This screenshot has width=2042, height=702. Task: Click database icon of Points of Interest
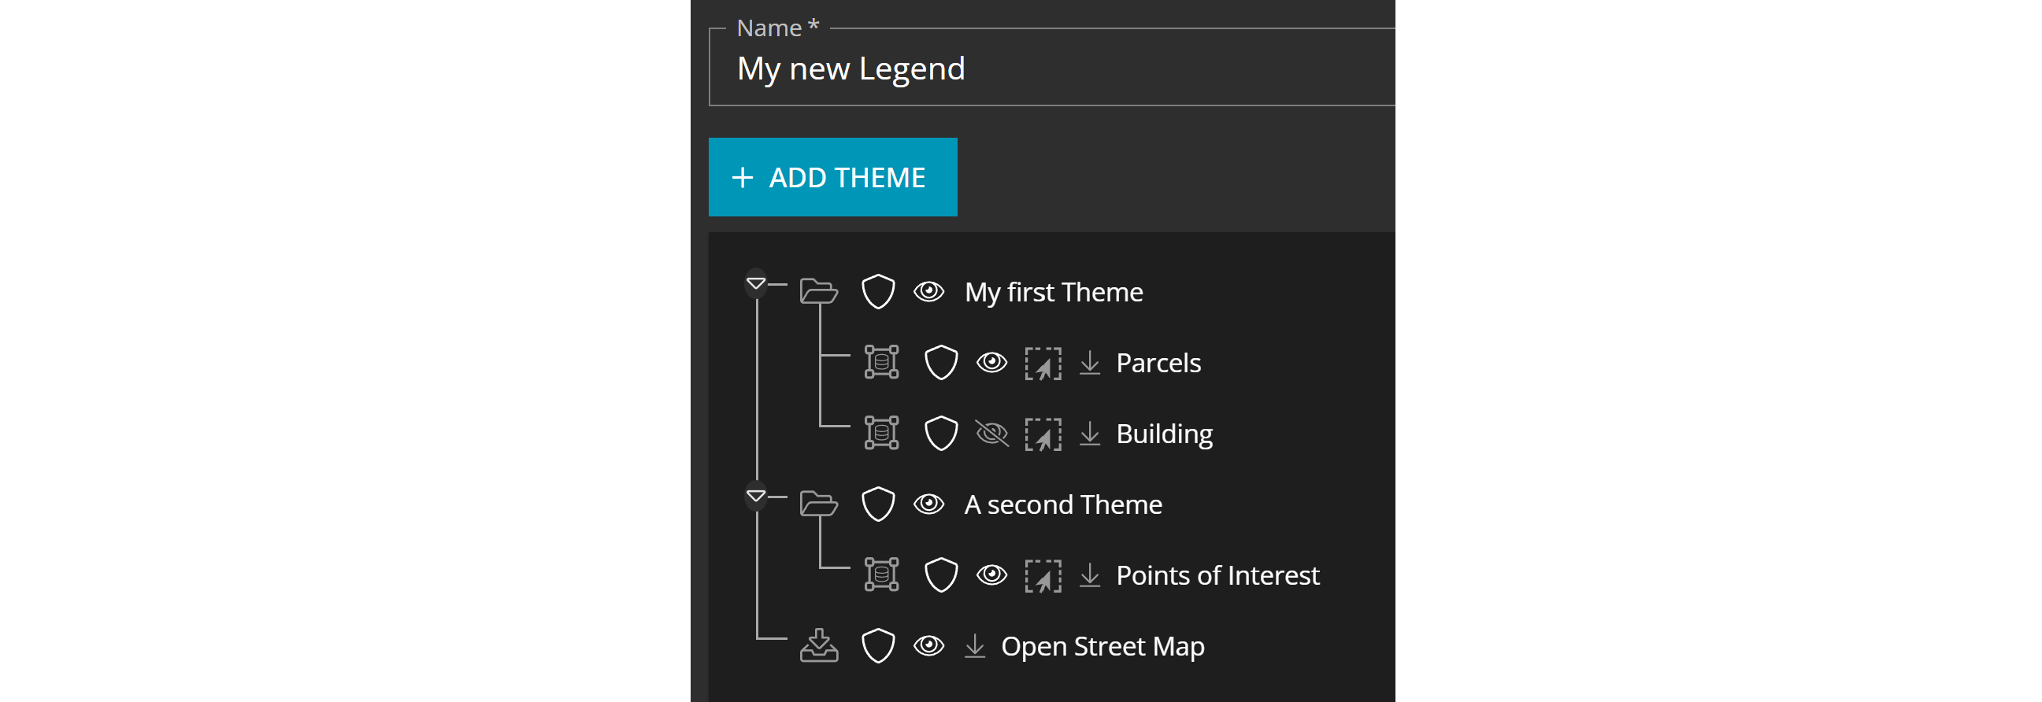881,575
